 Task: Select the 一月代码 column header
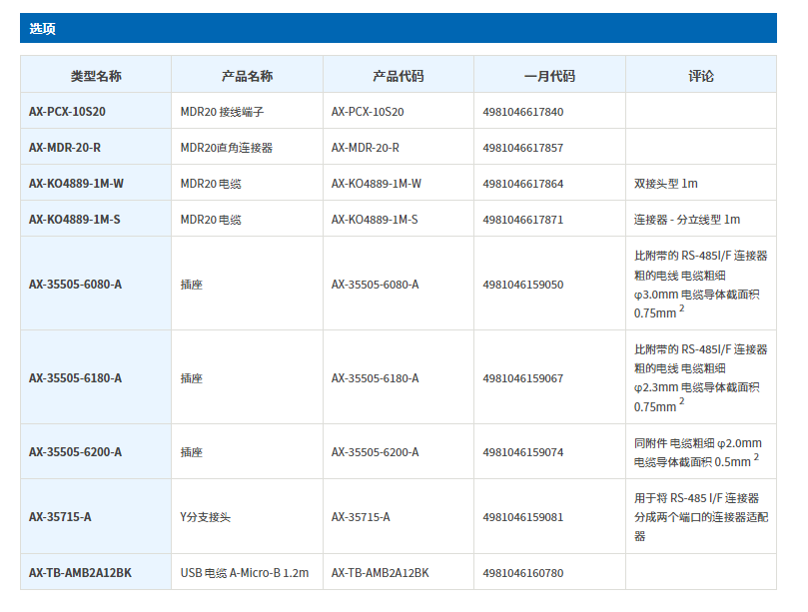[x=549, y=76]
